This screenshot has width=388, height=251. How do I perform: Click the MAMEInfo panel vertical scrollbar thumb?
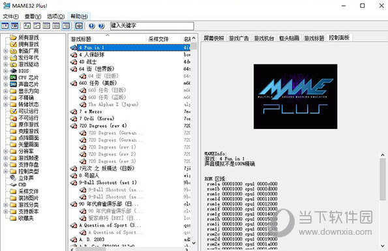point(383,179)
